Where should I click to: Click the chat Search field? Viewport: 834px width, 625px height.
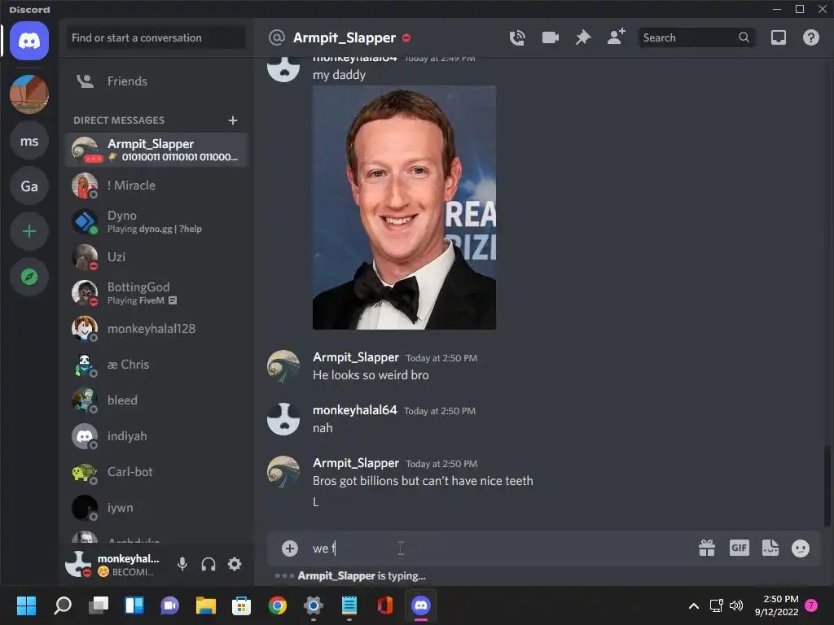pos(696,37)
